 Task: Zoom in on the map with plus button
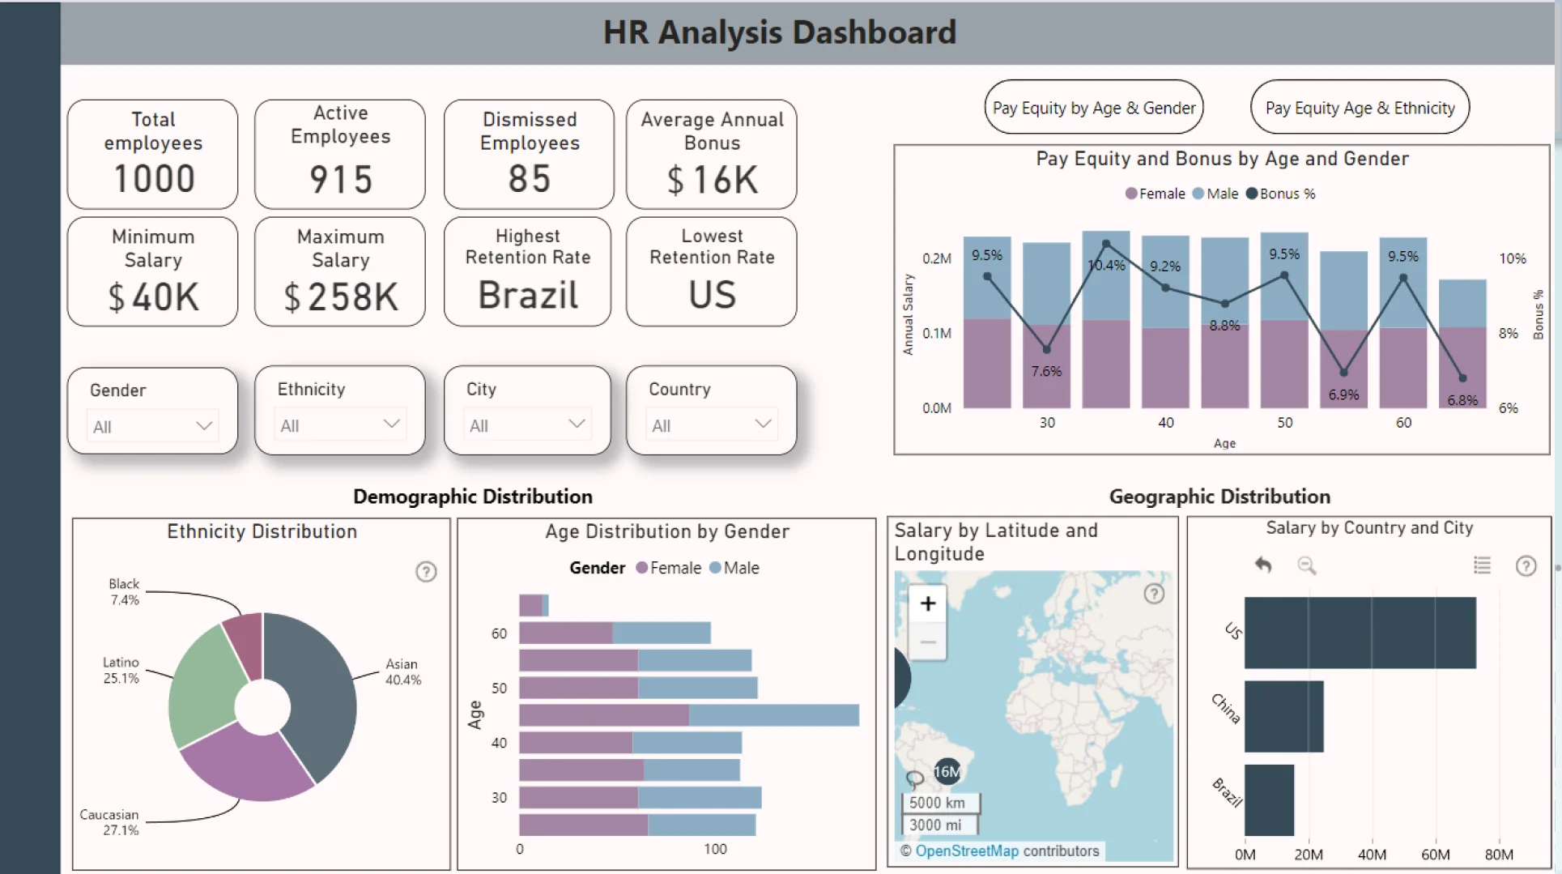coord(928,603)
